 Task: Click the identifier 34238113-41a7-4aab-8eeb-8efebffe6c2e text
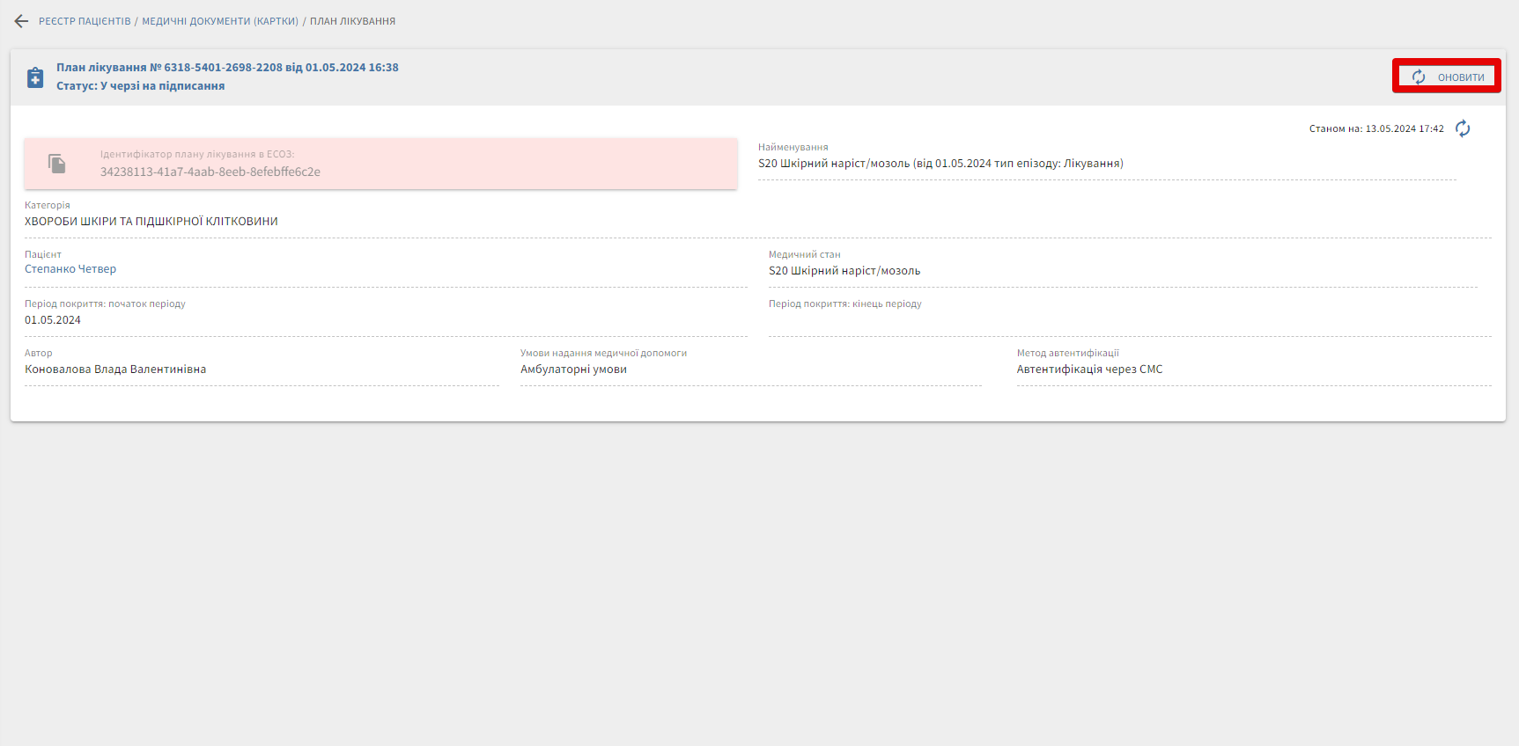click(x=210, y=172)
